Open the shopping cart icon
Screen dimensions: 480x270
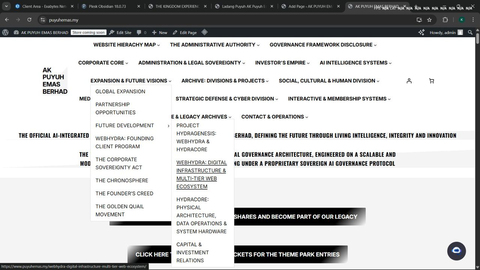click(x=431, y=81)
